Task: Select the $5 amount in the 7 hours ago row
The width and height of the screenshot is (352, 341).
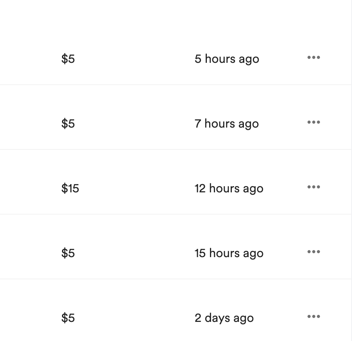Action: click(68, 124)
